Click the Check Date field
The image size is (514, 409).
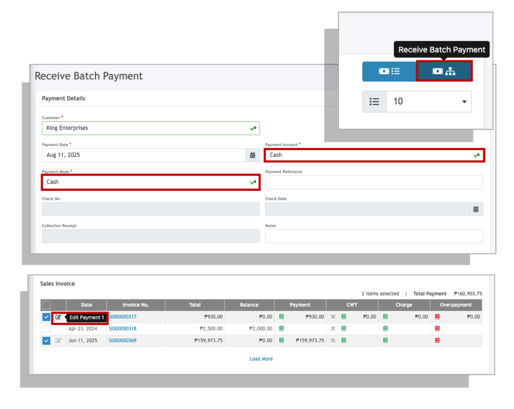click(367, 209)
